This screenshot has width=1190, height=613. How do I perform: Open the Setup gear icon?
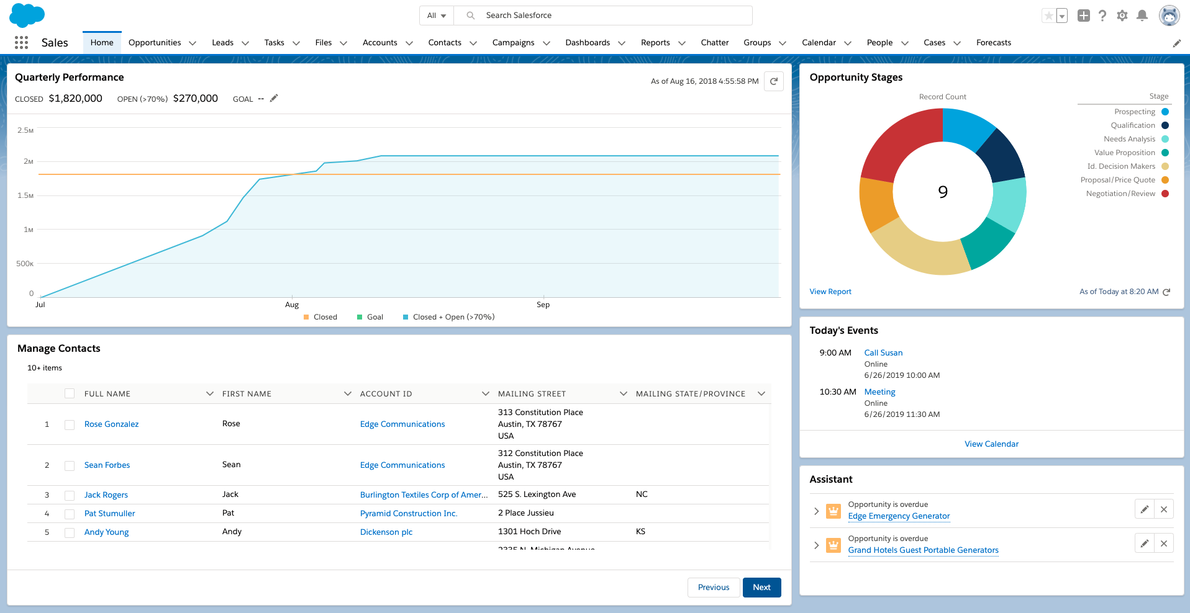click(1122, 16)
